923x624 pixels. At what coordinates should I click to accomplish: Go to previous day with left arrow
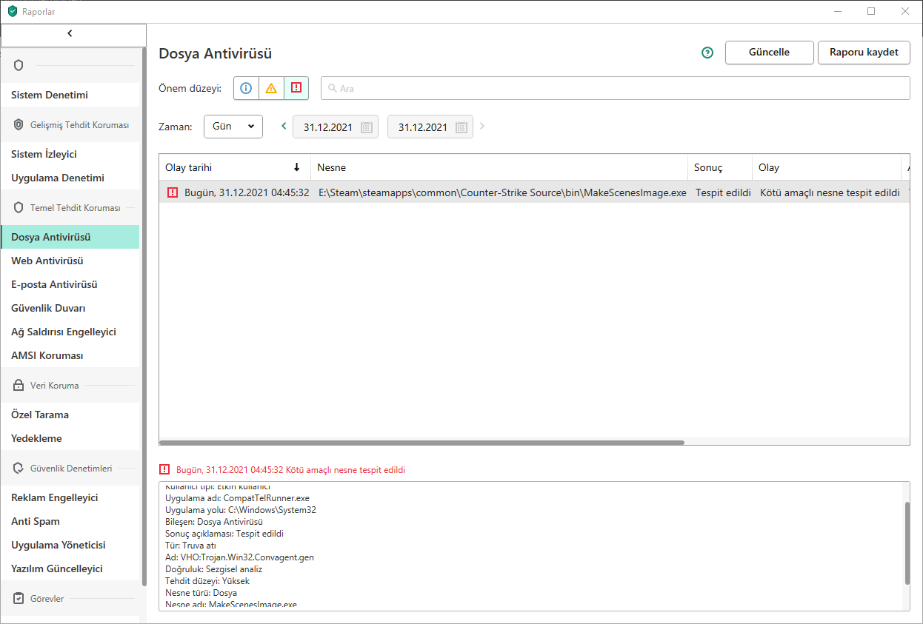pyautogui.click(x=284, y=126)
